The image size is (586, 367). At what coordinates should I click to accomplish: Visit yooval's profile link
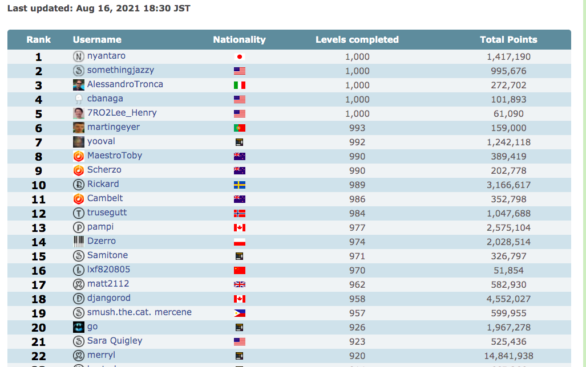[101, 141]
